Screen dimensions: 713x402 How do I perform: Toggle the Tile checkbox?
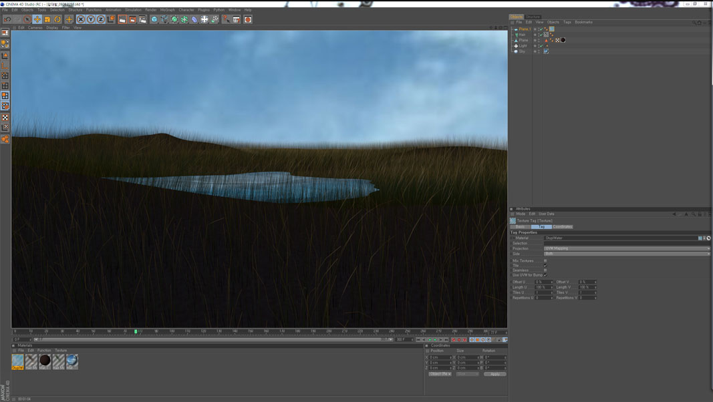(545, 266)
